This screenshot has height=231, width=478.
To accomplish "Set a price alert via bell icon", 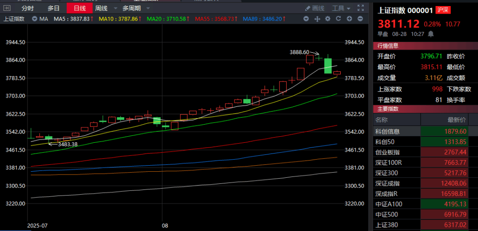I will click(x=431, y=34).
